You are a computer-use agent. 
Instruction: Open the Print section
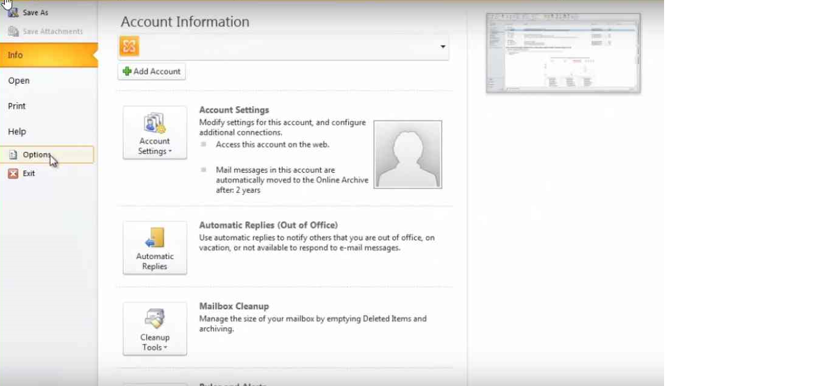pyautogui.click(x=16, y=105)
